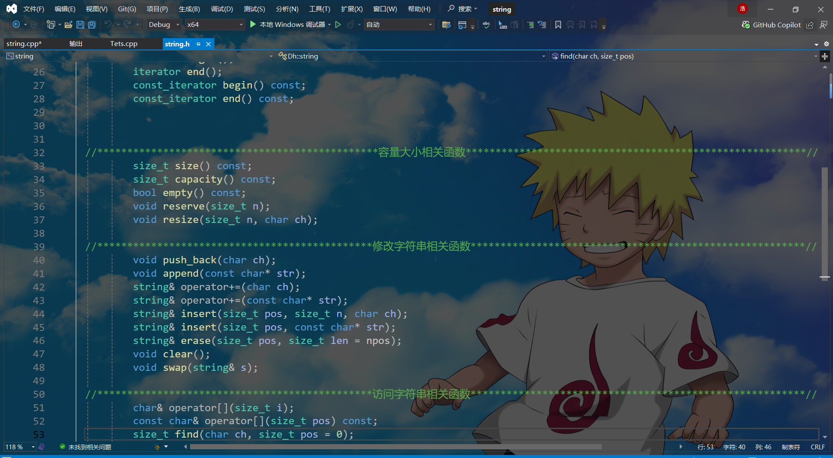Switch to the 输出 tab
The height and width of the screenshot is (458, 833).
pos(76,44)
